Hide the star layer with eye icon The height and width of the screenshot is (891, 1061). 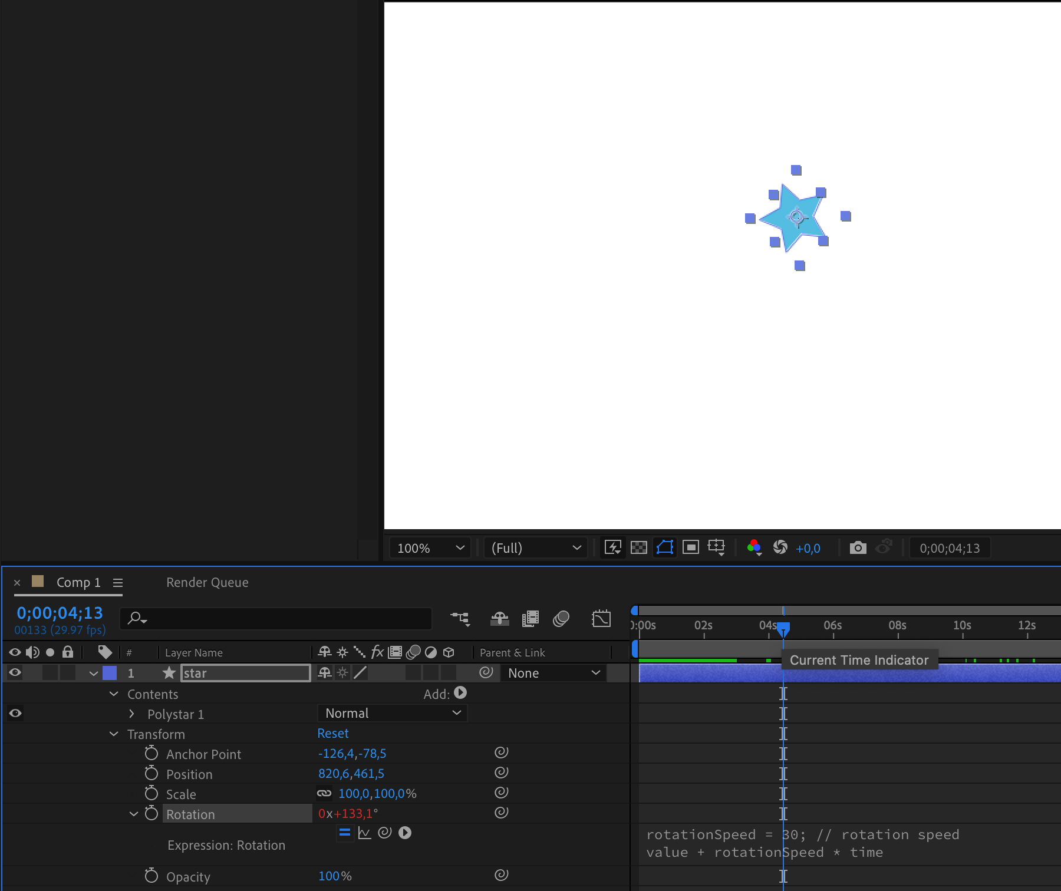coord(15,673)
